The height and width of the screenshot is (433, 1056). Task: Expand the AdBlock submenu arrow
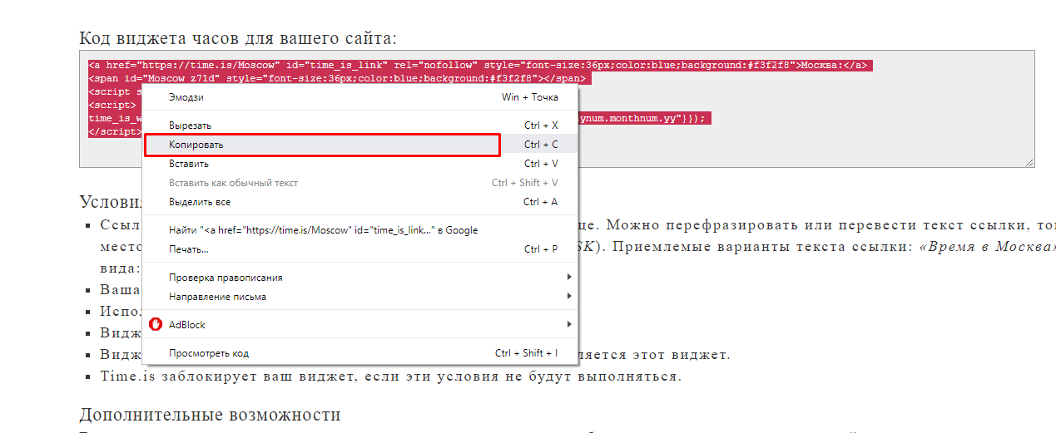click(569, 324)
